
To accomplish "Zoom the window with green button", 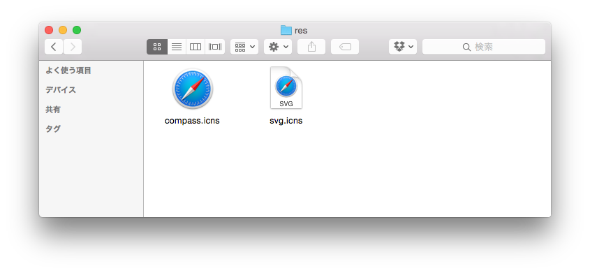I will tap(77, 30).
